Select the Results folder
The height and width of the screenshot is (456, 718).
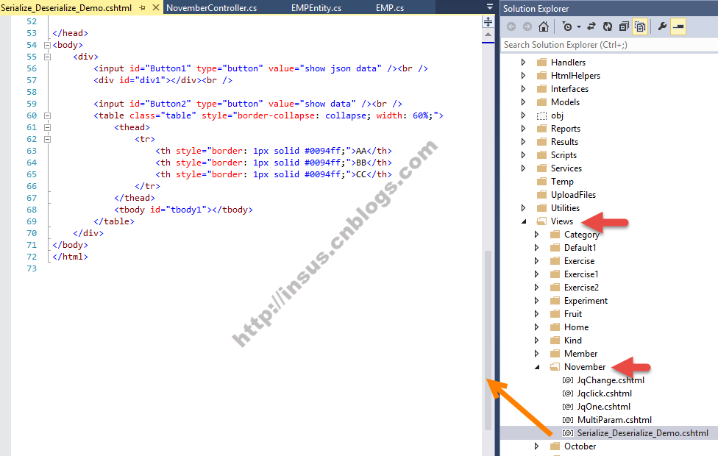564,142
